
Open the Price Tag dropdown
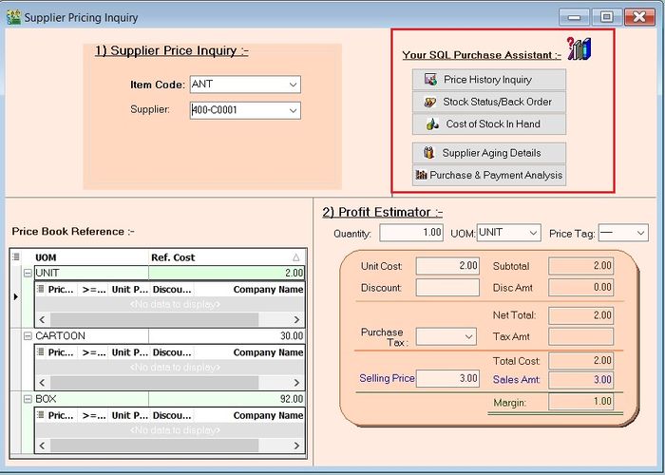point(640,233)
